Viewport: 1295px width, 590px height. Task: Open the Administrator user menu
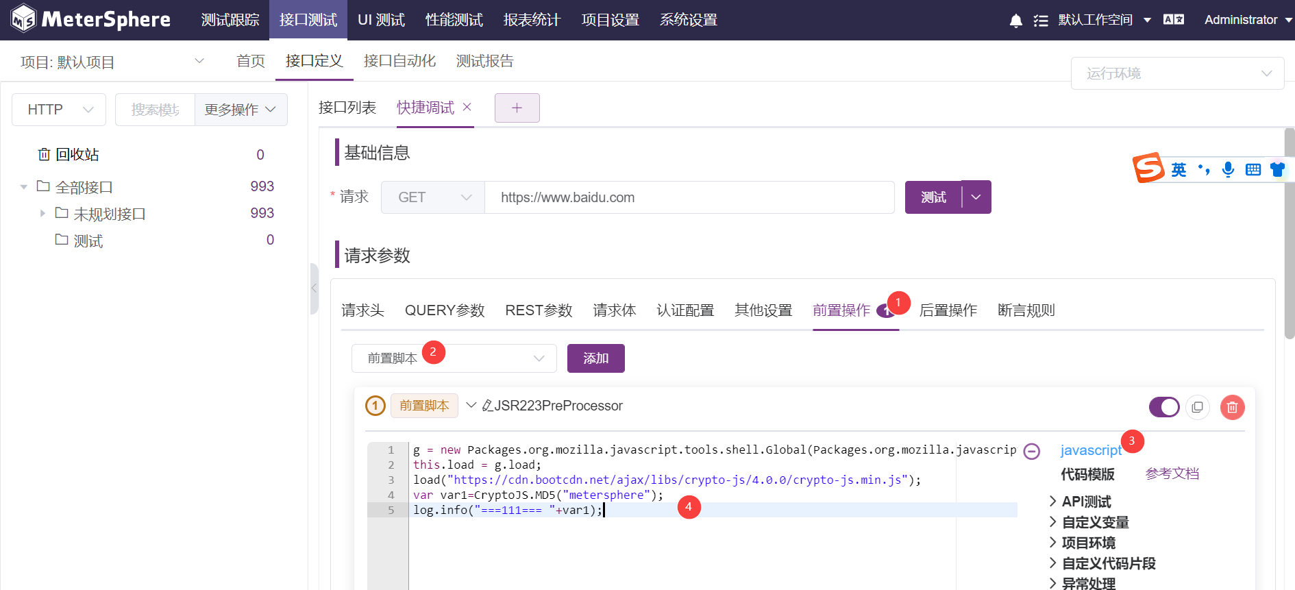tap(1248, 20)
